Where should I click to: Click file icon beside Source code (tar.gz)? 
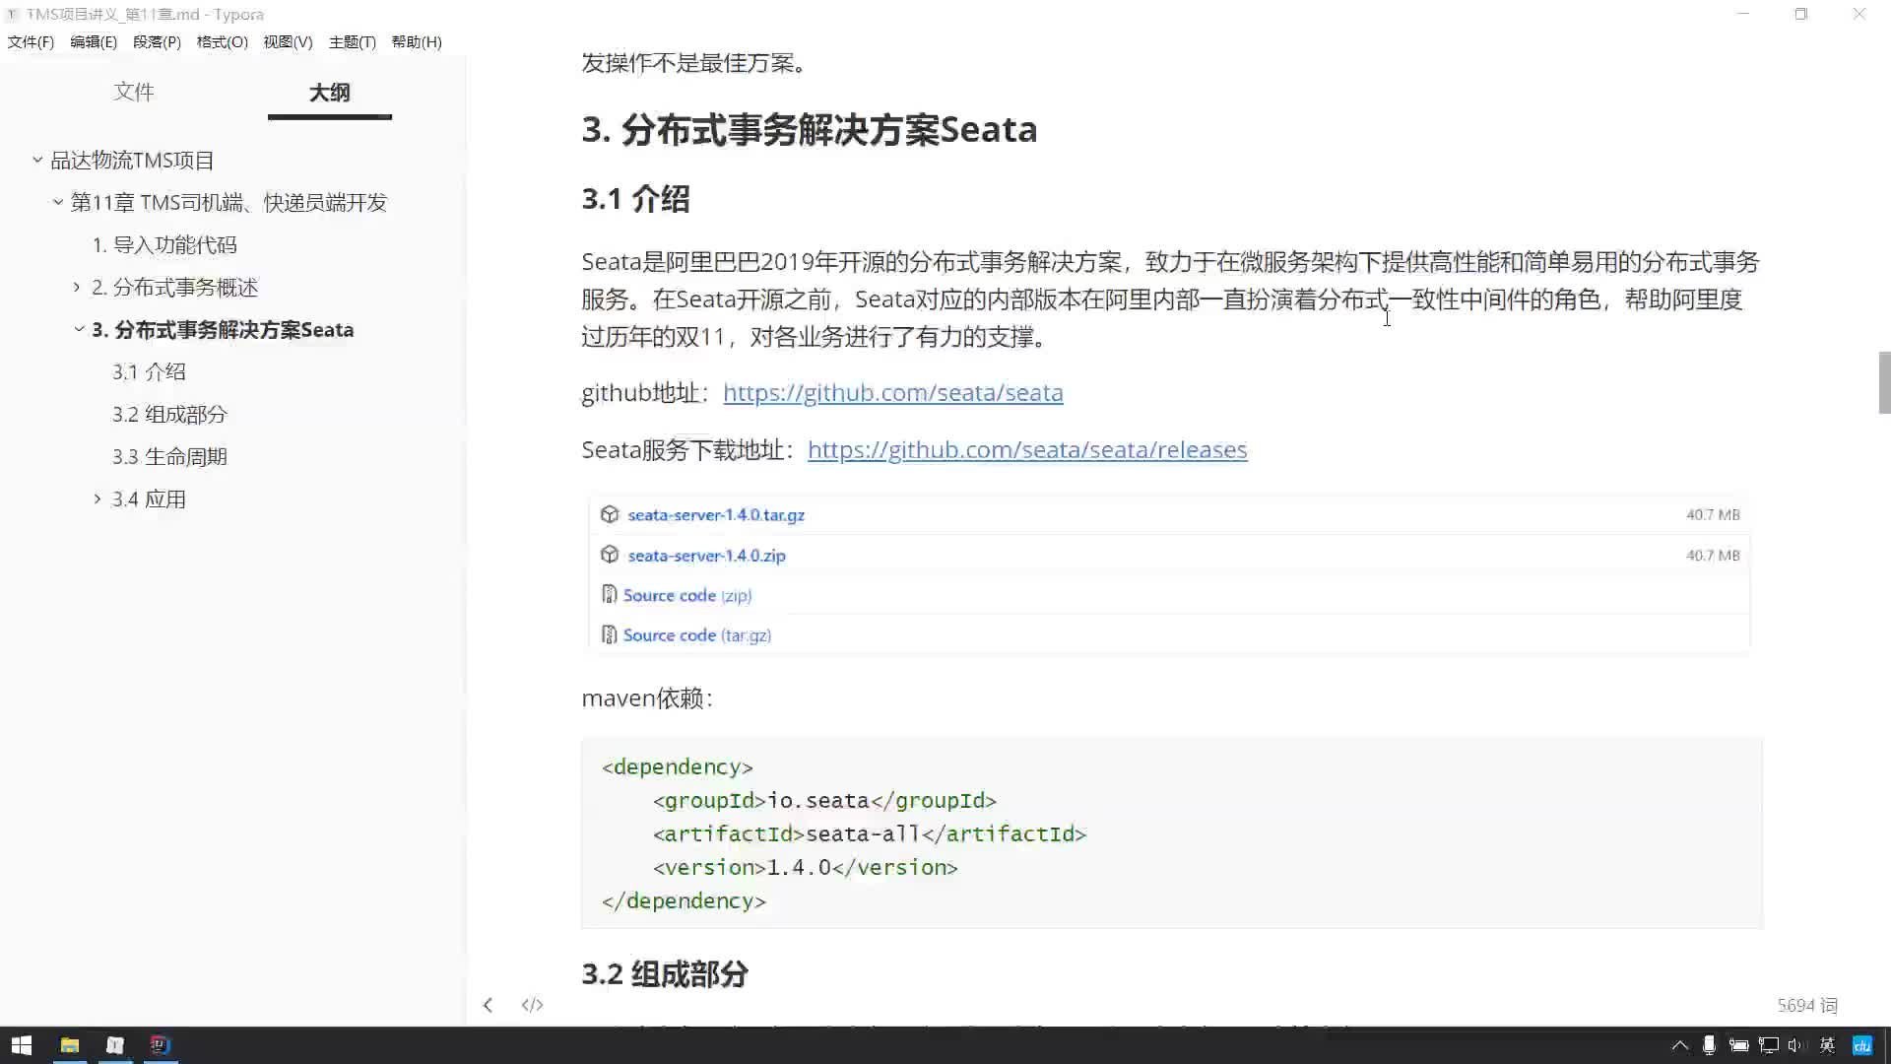pyautogui.click(x=609, y=634)
